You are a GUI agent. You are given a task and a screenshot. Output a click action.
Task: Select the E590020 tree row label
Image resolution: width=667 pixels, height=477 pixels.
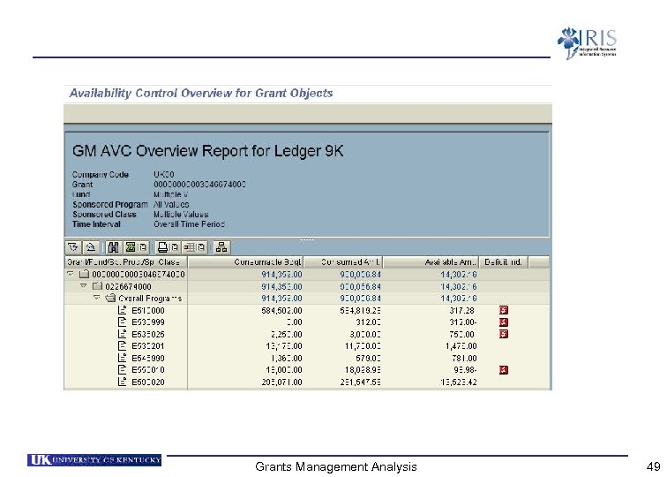click(148, 382)
